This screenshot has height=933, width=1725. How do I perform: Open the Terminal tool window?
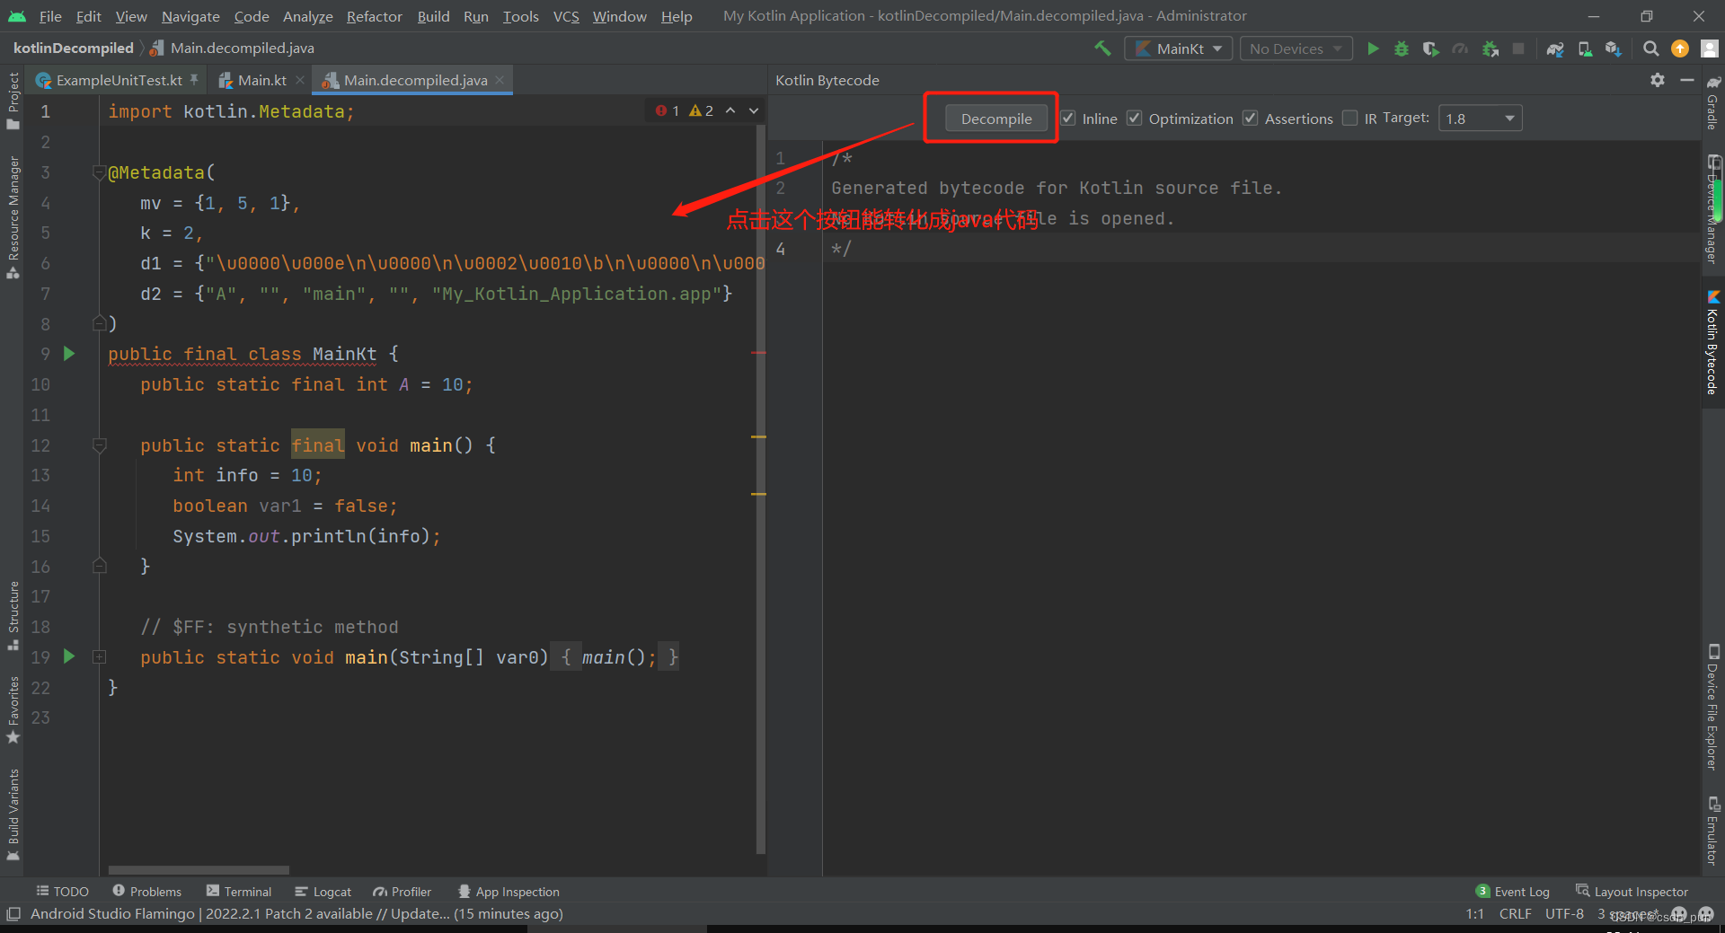pyautogui.click(x=238, y=891)
